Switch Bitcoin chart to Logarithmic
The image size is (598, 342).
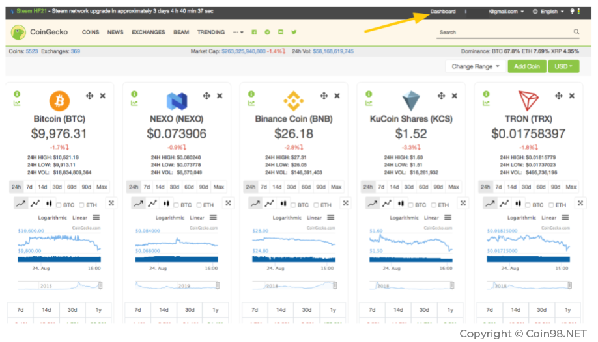(52, 218)
